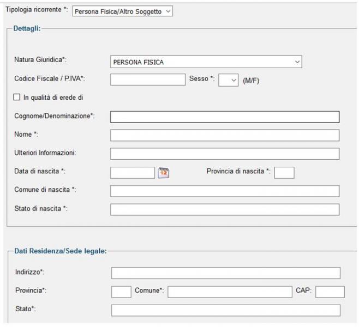Click the Nome input field

coord(225,135)
